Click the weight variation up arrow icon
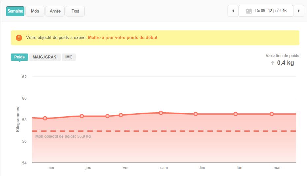Viewport: 307px width, 176px height. [272, 63]
